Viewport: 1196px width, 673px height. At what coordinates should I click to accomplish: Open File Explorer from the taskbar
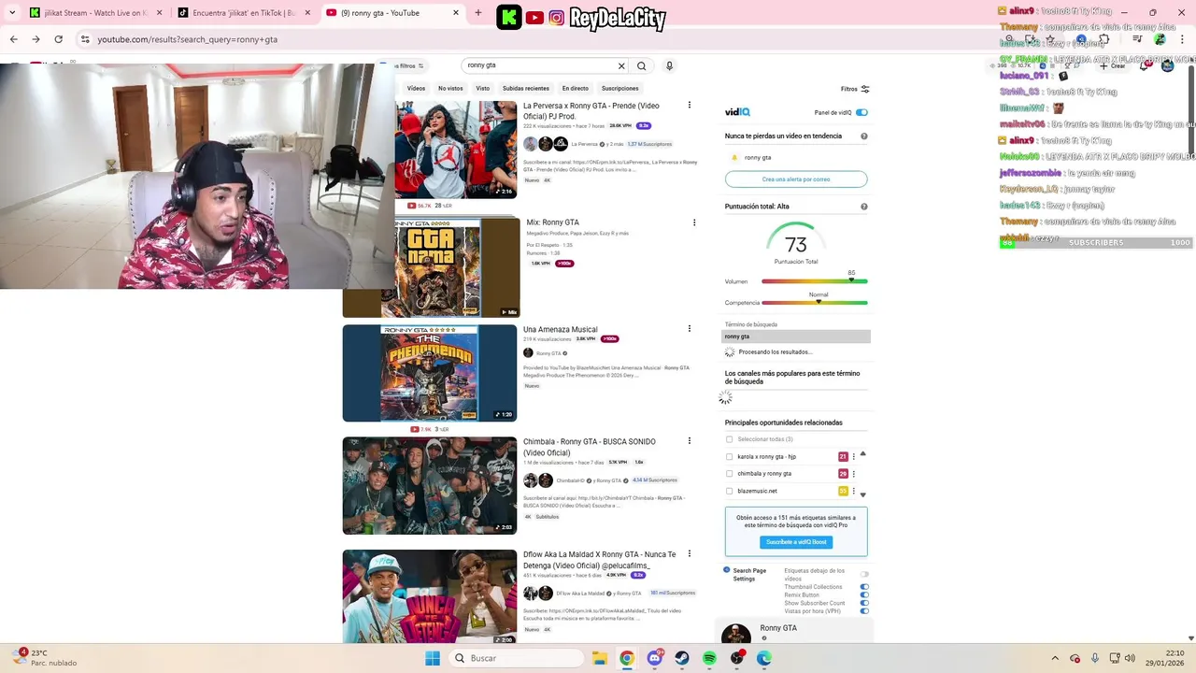(x=599, y=658)
